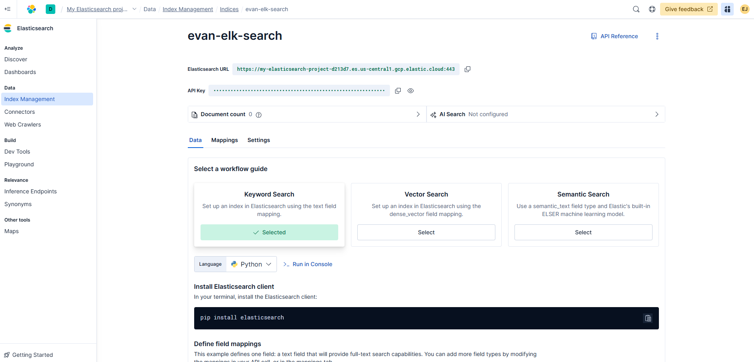The width and height of the screenshot is (754, 362).
Task: Click Run in Console link
Action: click(308, 264)
